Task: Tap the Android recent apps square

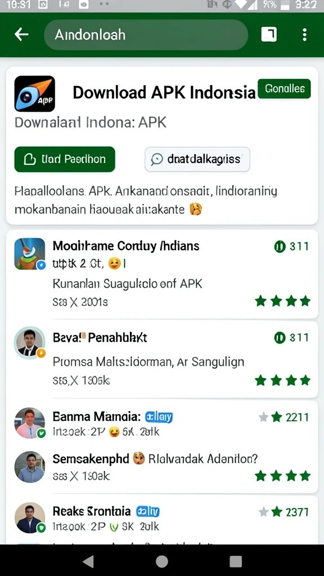Action: click(x=236, y=561)
